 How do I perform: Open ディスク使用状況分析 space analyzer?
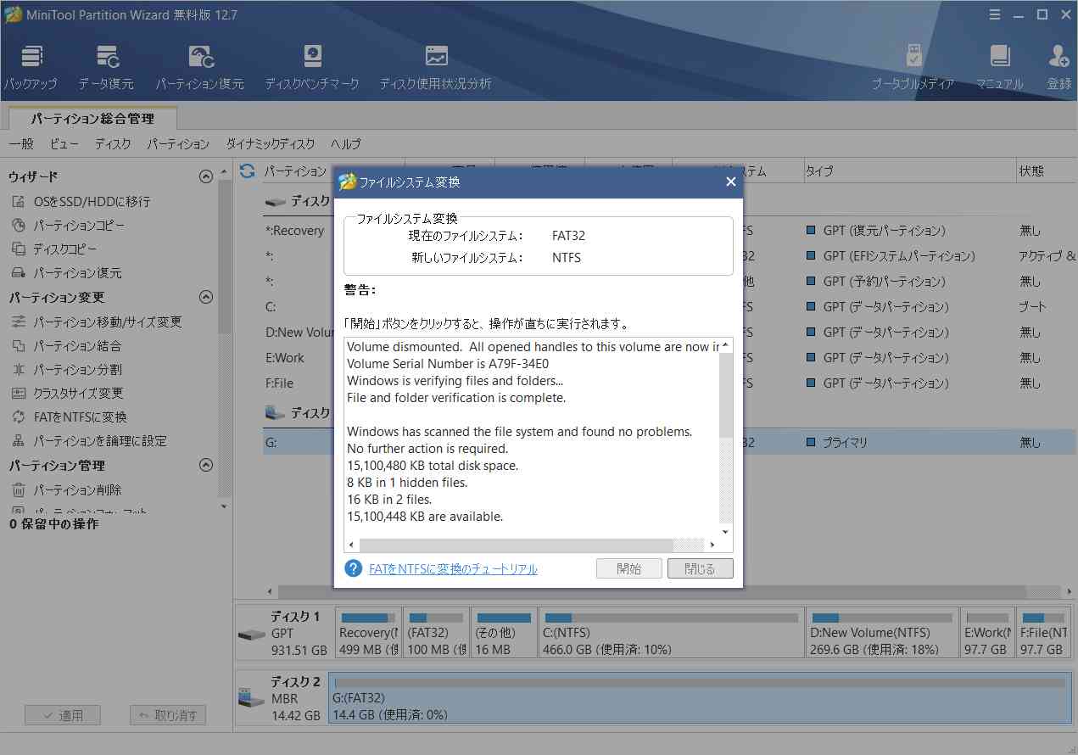point(436,67)
